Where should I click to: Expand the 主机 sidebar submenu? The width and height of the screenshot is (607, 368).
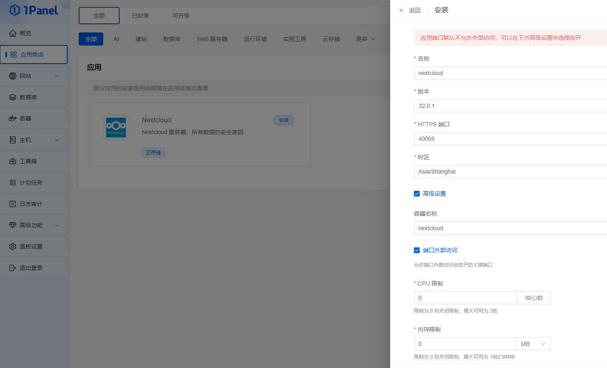[57, 140]
